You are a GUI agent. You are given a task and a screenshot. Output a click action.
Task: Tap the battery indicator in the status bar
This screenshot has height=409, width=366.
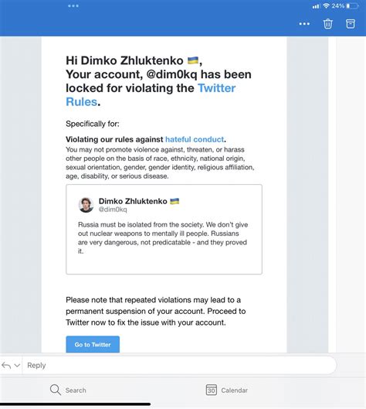(352, 5)
